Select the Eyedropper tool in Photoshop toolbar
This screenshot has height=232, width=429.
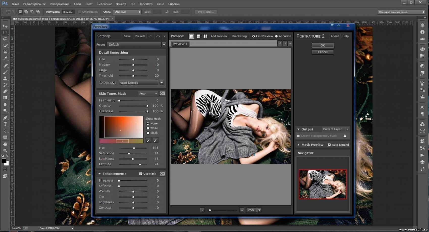[x=5, y=58]
